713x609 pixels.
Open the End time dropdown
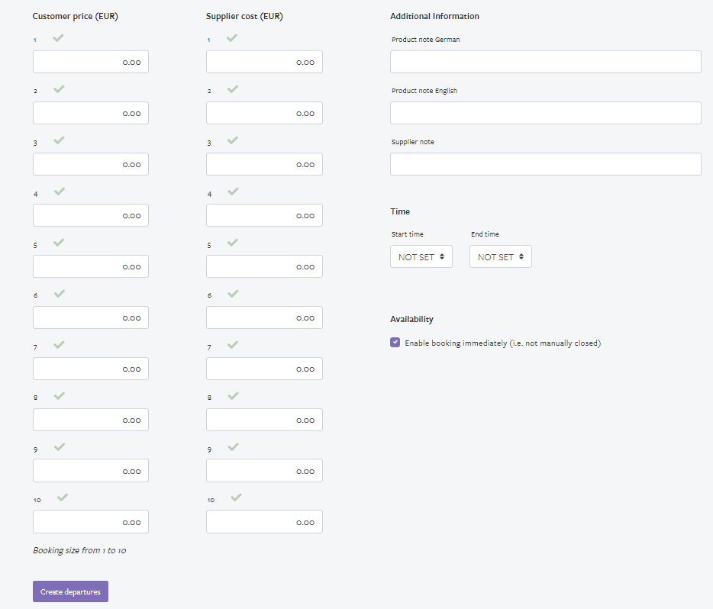pyautogui.click(x=500, y=256)
